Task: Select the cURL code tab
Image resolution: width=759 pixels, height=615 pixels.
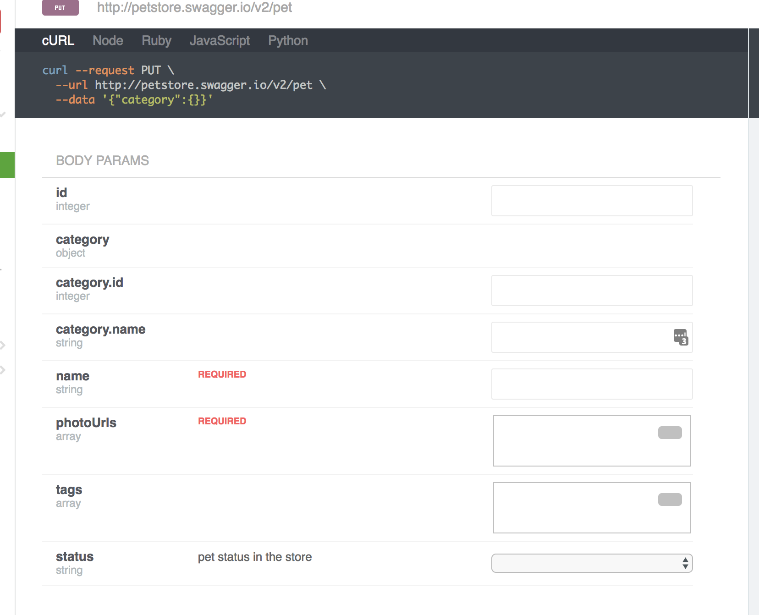Action: pos(58,41)
